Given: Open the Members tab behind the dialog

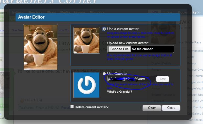Looking at the screenshot, I should pos(97,12).
